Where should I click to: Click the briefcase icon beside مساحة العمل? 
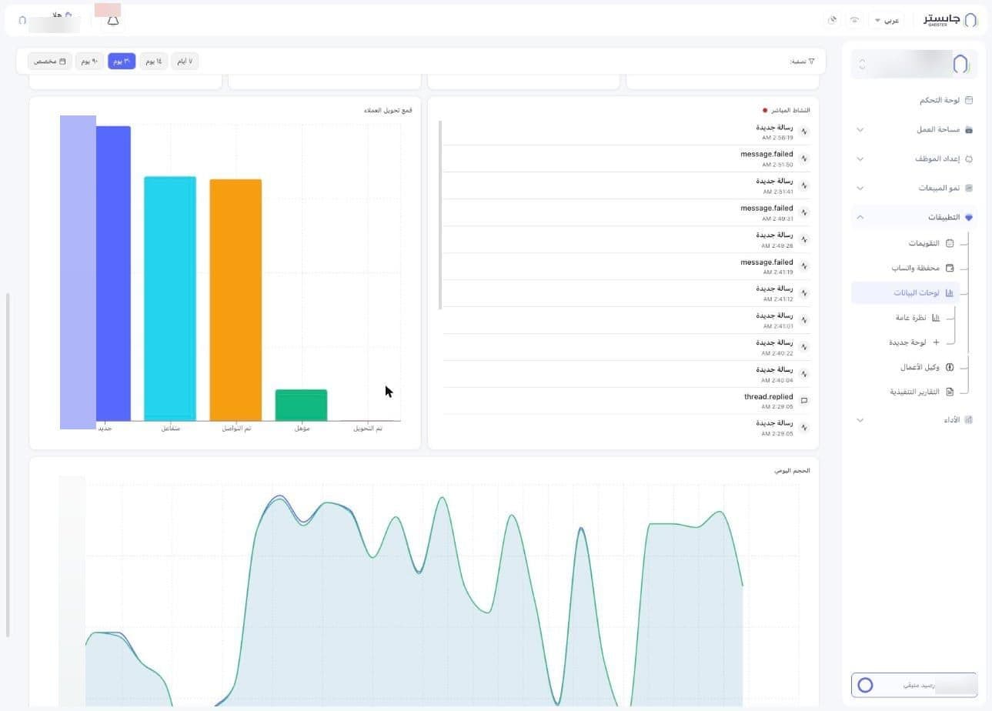(969, 130)
